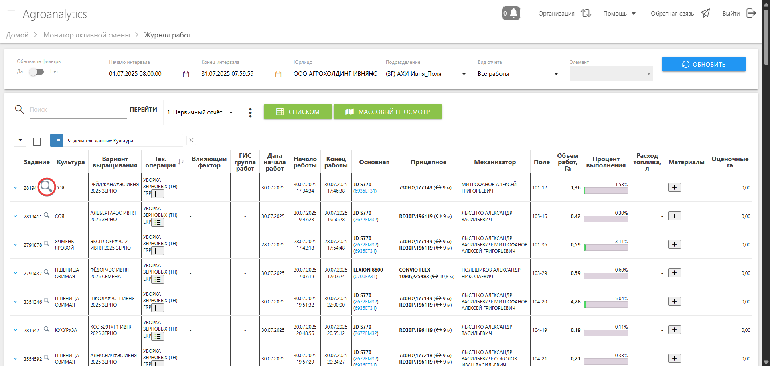Screen dimensions: 770x366
Task: Click magnifier icon next to task 2819411
Action: tap(47, 216)
